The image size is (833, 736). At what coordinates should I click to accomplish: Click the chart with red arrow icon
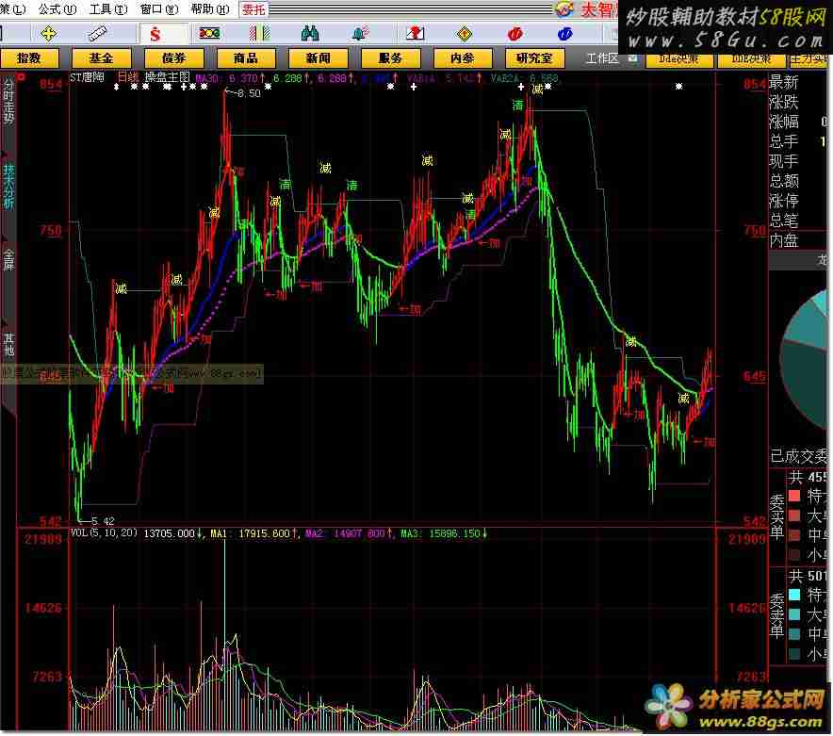coord(415,34)
